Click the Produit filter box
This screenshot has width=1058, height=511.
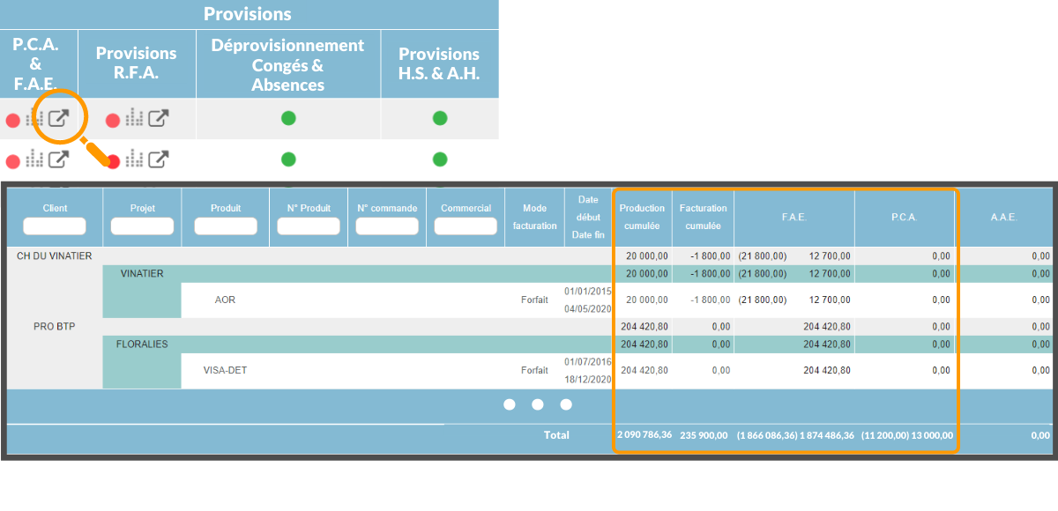tap(226, 226)
